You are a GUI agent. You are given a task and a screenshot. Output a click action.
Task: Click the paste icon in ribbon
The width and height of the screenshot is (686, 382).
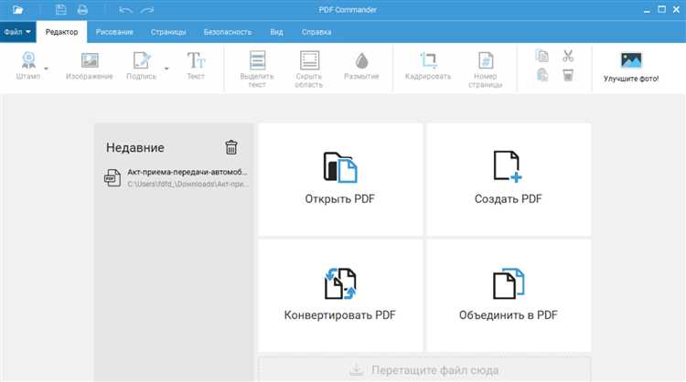(x=542, y=75)
